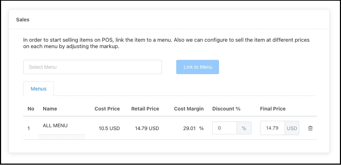Click the % suffix beside discount input
This screenshot has height=165, width=341.
(x=244, y=128)
